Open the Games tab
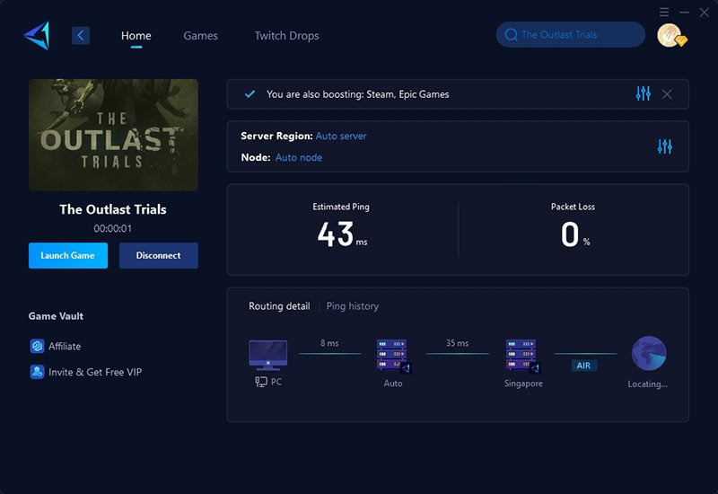The height and width of the screenshot is (494, 718). (x=200, y=36)
